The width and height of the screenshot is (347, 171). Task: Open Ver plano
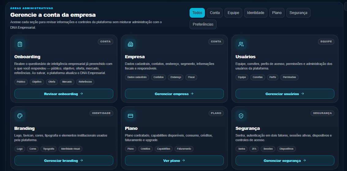(174, 161)
